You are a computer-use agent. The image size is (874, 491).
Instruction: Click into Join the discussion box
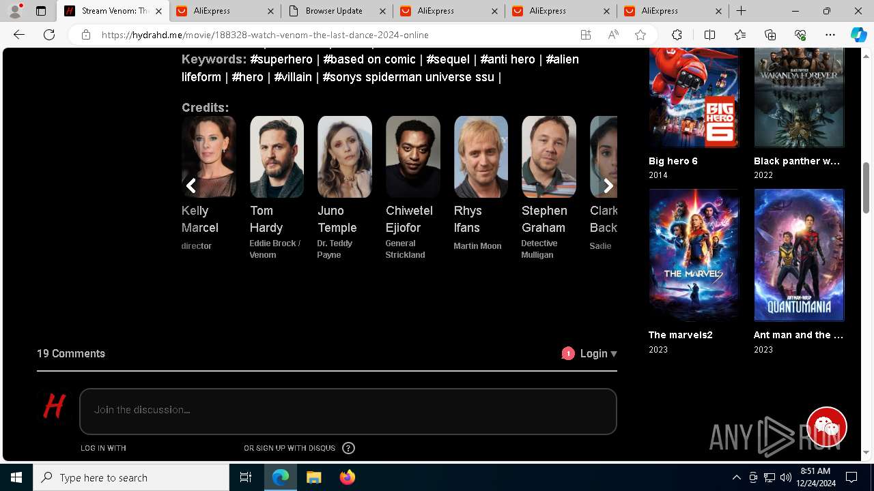[348, 411]
